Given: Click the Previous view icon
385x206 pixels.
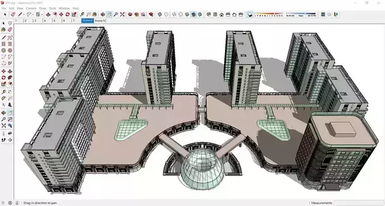Looking at the screenshot, I should pos(10,125).
